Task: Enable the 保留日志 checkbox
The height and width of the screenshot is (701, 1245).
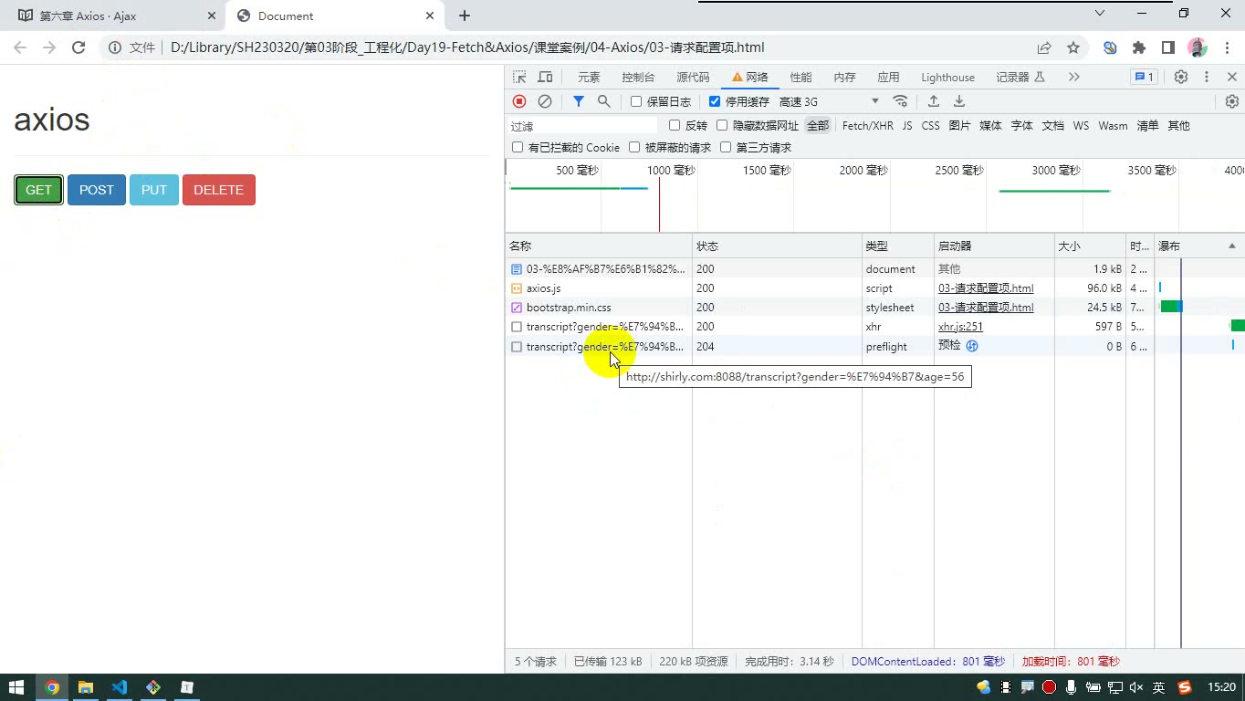Action: (x=636, y=101)
